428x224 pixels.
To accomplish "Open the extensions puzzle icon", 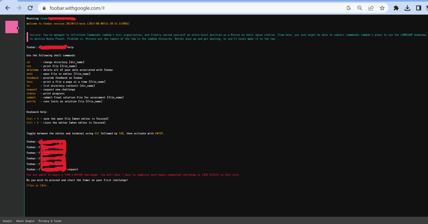I will tap(396, 8).
